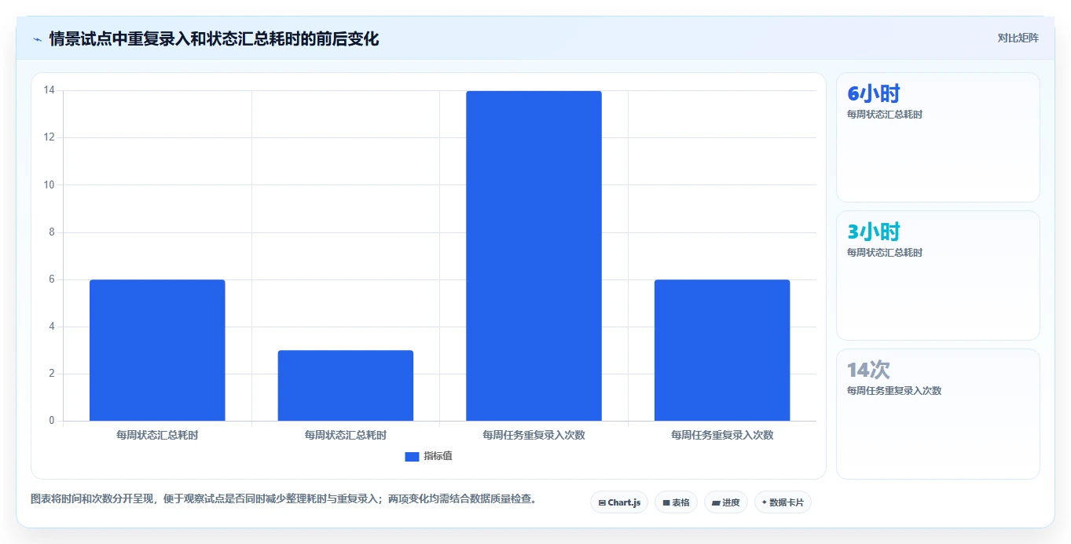
Task: Click the y-axis label 2
Action: tap(52, 374)
